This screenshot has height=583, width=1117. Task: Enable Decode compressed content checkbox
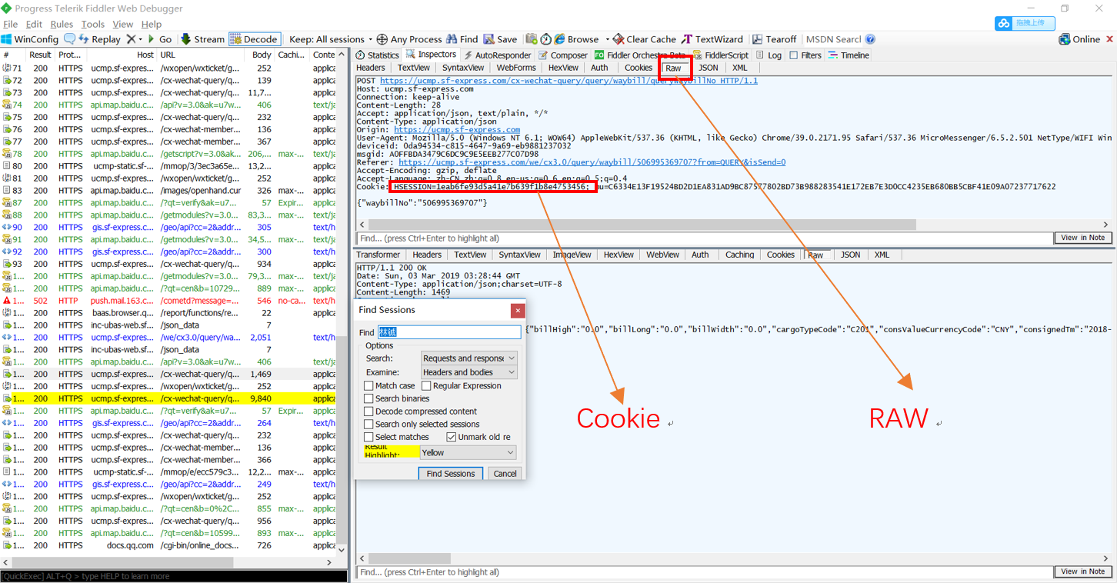[x=368, y=411]
